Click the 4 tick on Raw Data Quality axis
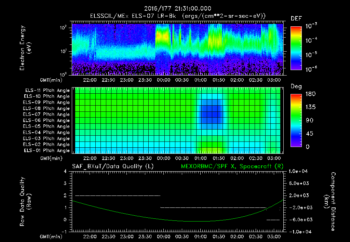This screenshot has height=242, width=350. click(65, 172)
